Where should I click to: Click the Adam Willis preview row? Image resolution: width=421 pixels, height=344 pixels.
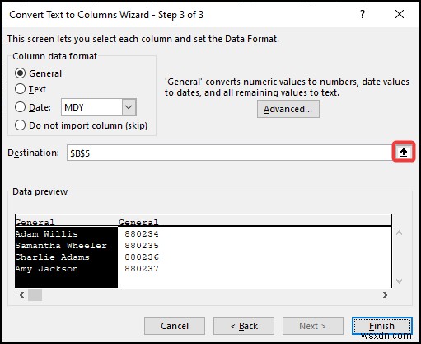[47, 233]
